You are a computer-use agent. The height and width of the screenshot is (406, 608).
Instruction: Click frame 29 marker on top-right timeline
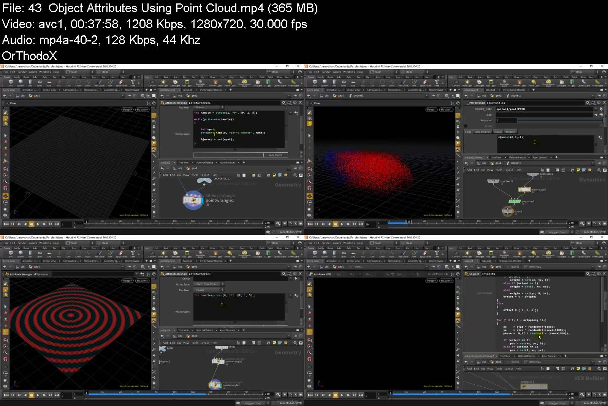(409, 221)
